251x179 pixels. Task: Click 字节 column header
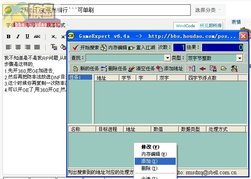pyautogui.click(x=128, y=78)
